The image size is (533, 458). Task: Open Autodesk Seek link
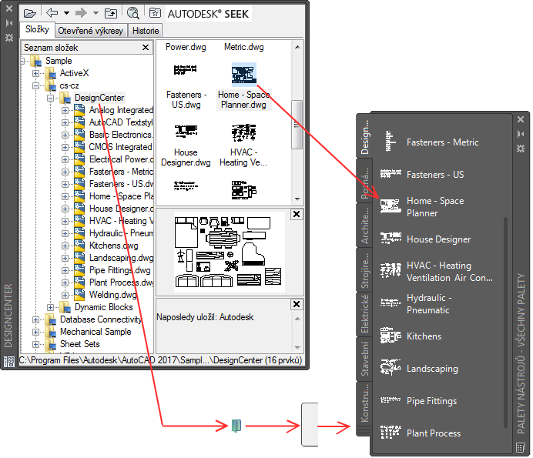(x=209, y=14)
